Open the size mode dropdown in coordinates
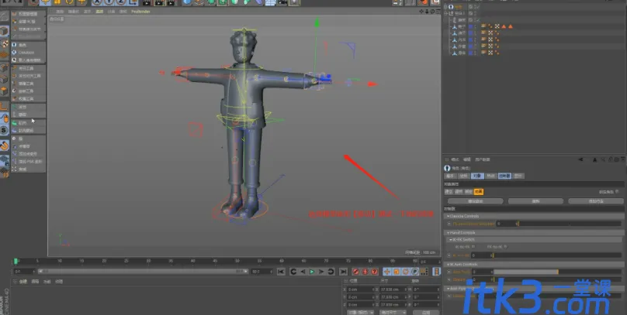This screenshot has height=315, width=627. pos(393,312)
